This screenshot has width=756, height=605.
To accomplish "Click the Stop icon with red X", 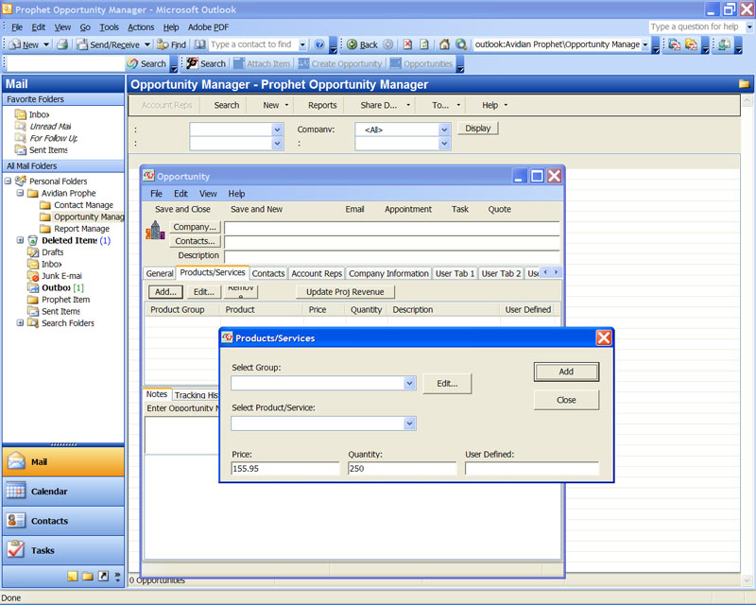I will pyautogui.click(x=408, y=44).
